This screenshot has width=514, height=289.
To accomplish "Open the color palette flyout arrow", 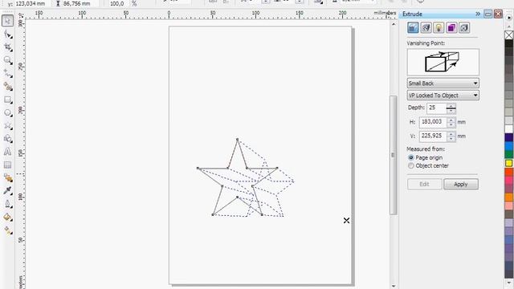I will coord(509,18).
